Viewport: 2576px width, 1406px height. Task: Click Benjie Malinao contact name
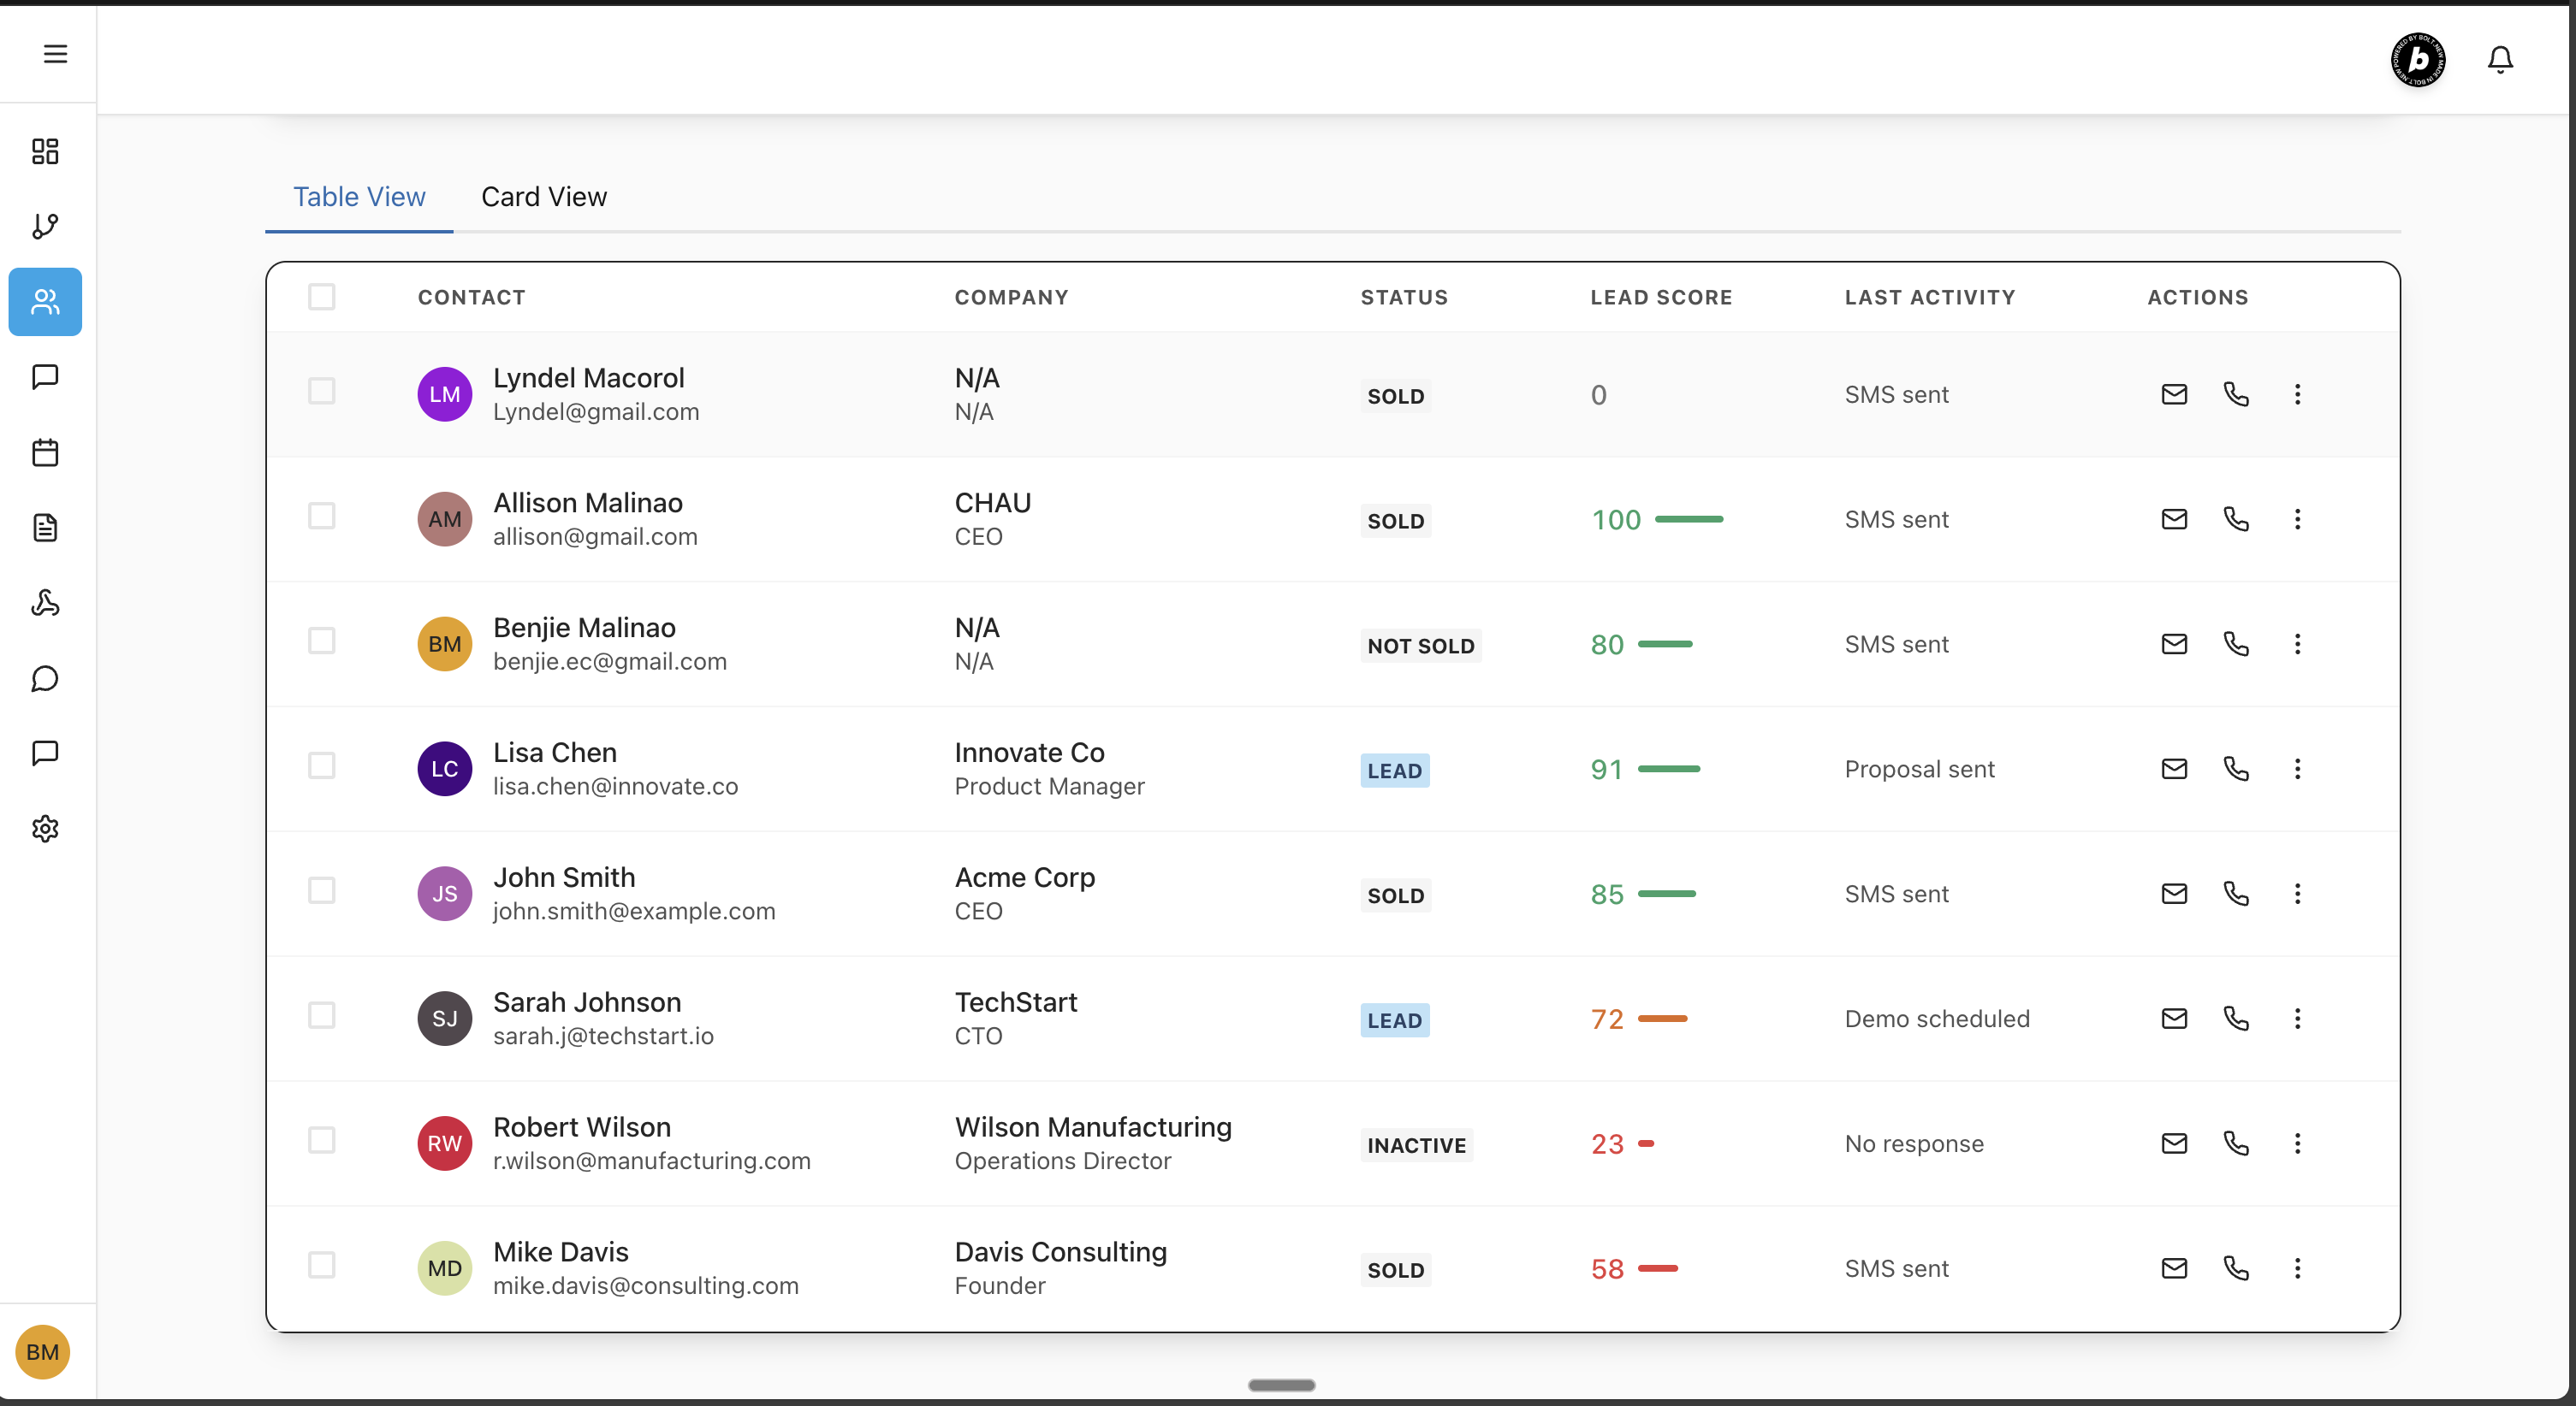584,628
